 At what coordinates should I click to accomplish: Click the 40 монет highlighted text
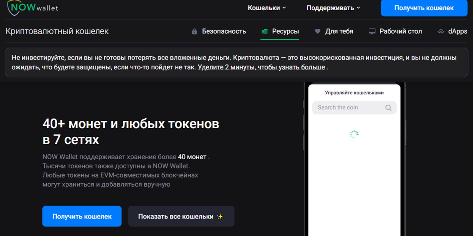(x=192, y=157)
